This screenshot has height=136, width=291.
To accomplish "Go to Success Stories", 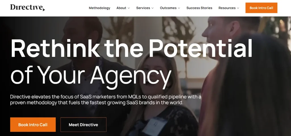I will tap(199, 8).
